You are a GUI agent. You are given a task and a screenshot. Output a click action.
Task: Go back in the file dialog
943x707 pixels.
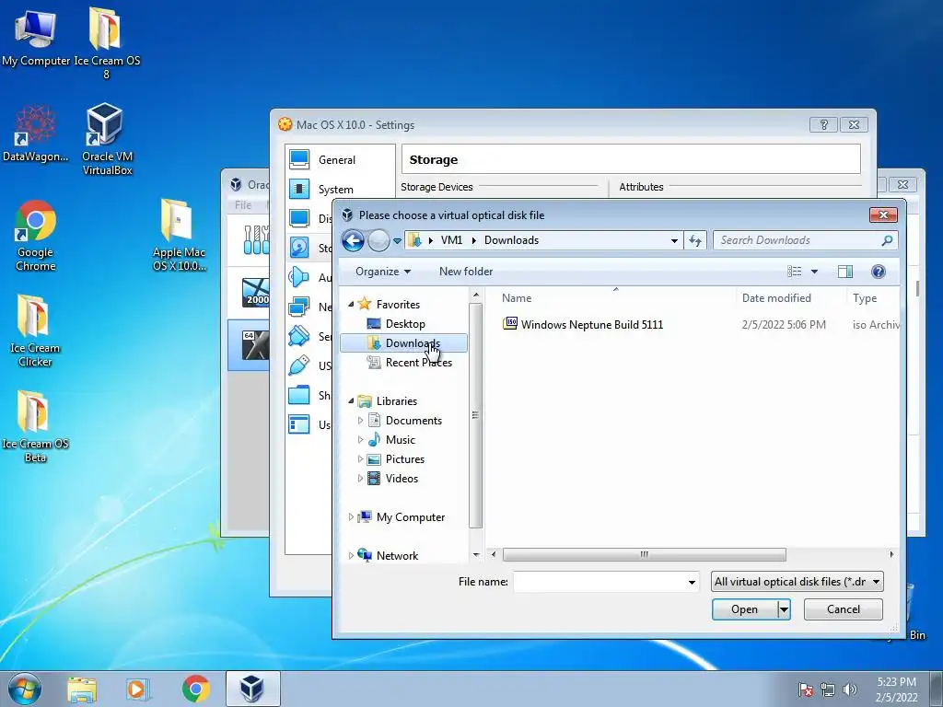click(353, 241)
